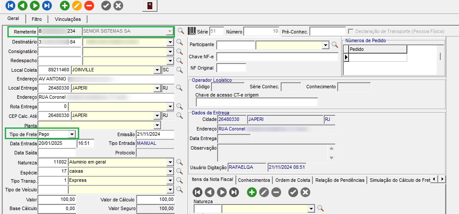The height and width of the screenshot is (214, 459).
Task: Open the Vinculações tab
Action: click(67, 19)
